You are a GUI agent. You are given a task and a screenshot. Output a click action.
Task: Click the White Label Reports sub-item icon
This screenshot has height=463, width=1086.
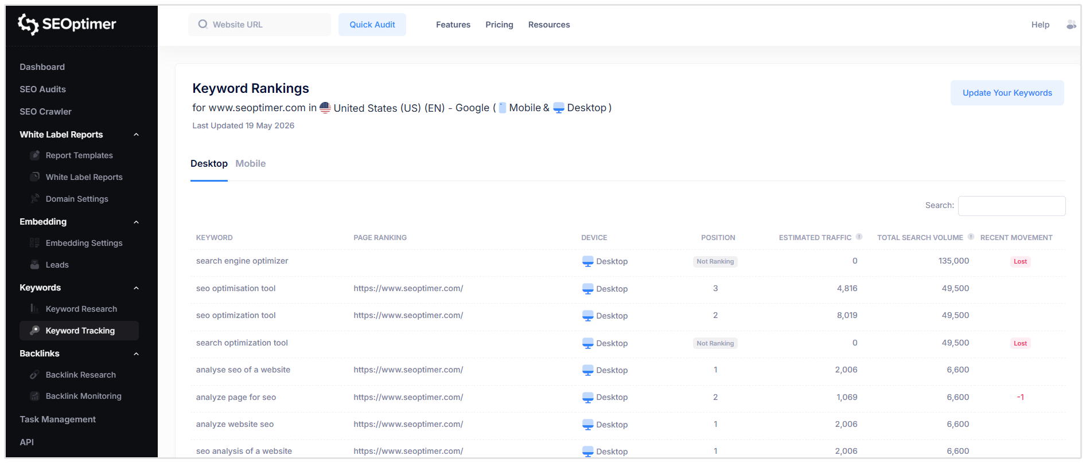[x=35, y=177]
